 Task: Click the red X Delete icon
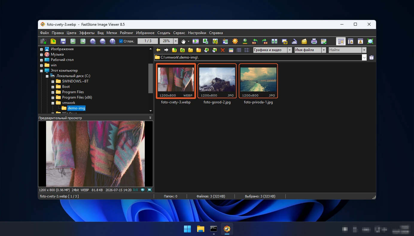(x=223, y=50)
